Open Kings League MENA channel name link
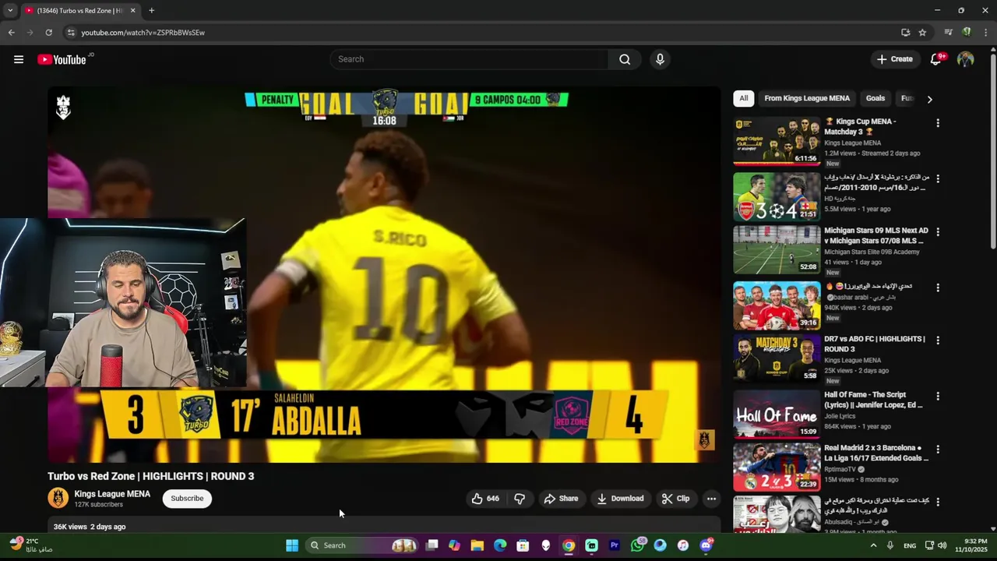Viewport: 997px width, 561px height. [x=112, y=494]
